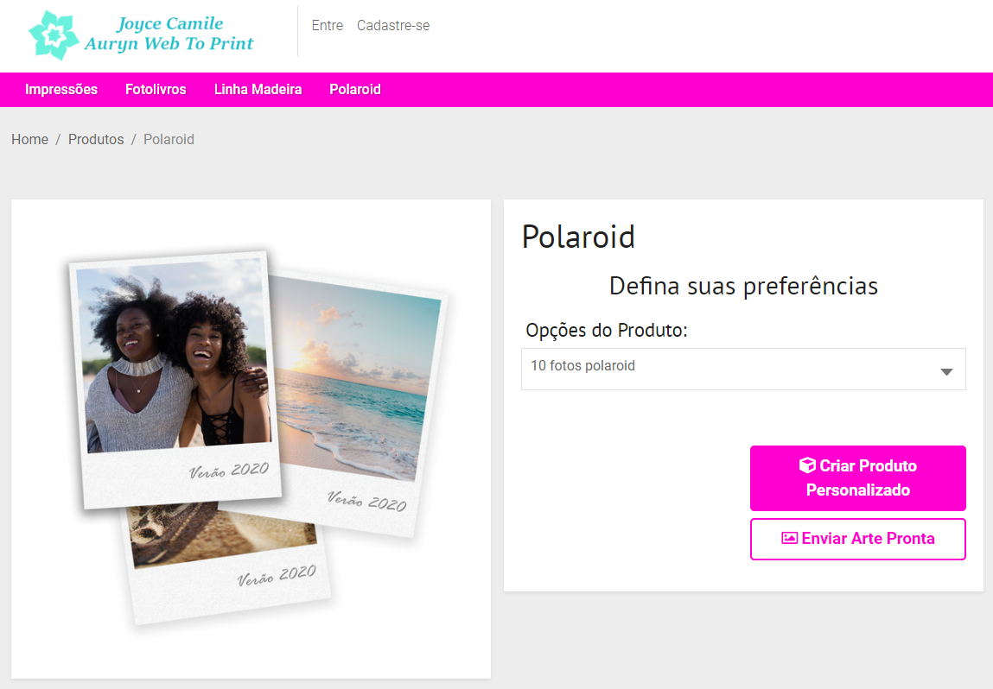Select Polaroid in the pink navigation bar

(x=354, y=89)
